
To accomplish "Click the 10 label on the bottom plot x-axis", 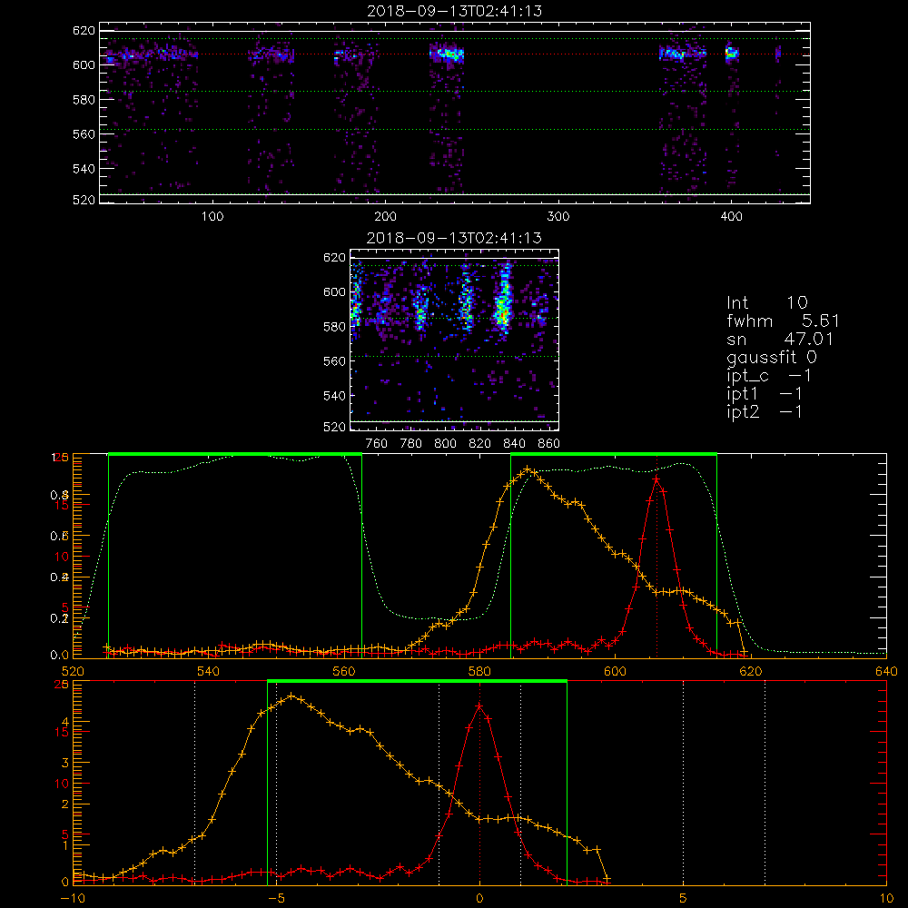I will pyautogui.click(x=886, y=898).
